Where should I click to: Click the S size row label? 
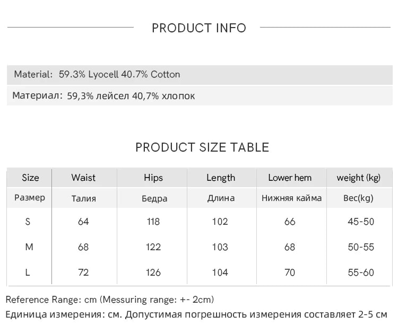pos(28,222)
